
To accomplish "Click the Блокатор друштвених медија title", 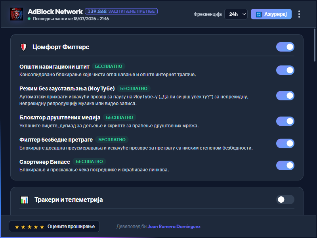I will [x=60, y=117].
